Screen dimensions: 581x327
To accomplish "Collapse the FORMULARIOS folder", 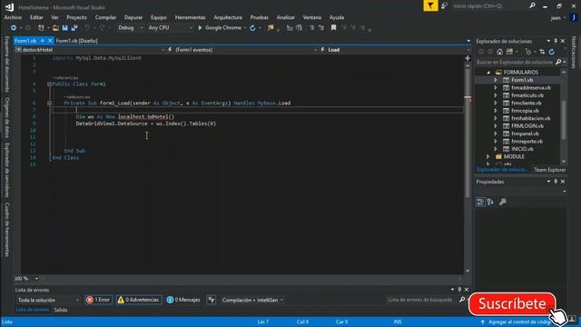I will 488,73.
